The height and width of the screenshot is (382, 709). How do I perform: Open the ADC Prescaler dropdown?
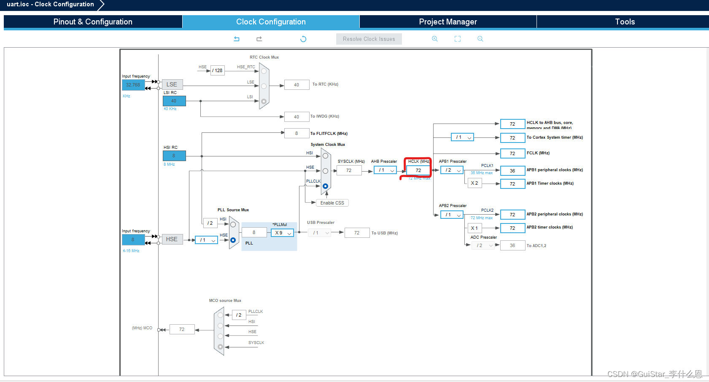pyautogui.click(x=483, y=245)
